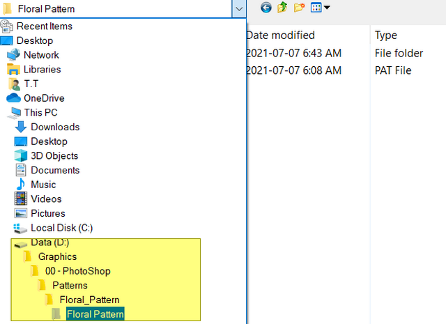The width and height of the screenshot is (446, 324).
Task: Create a new folder
Action: point(299,8)
